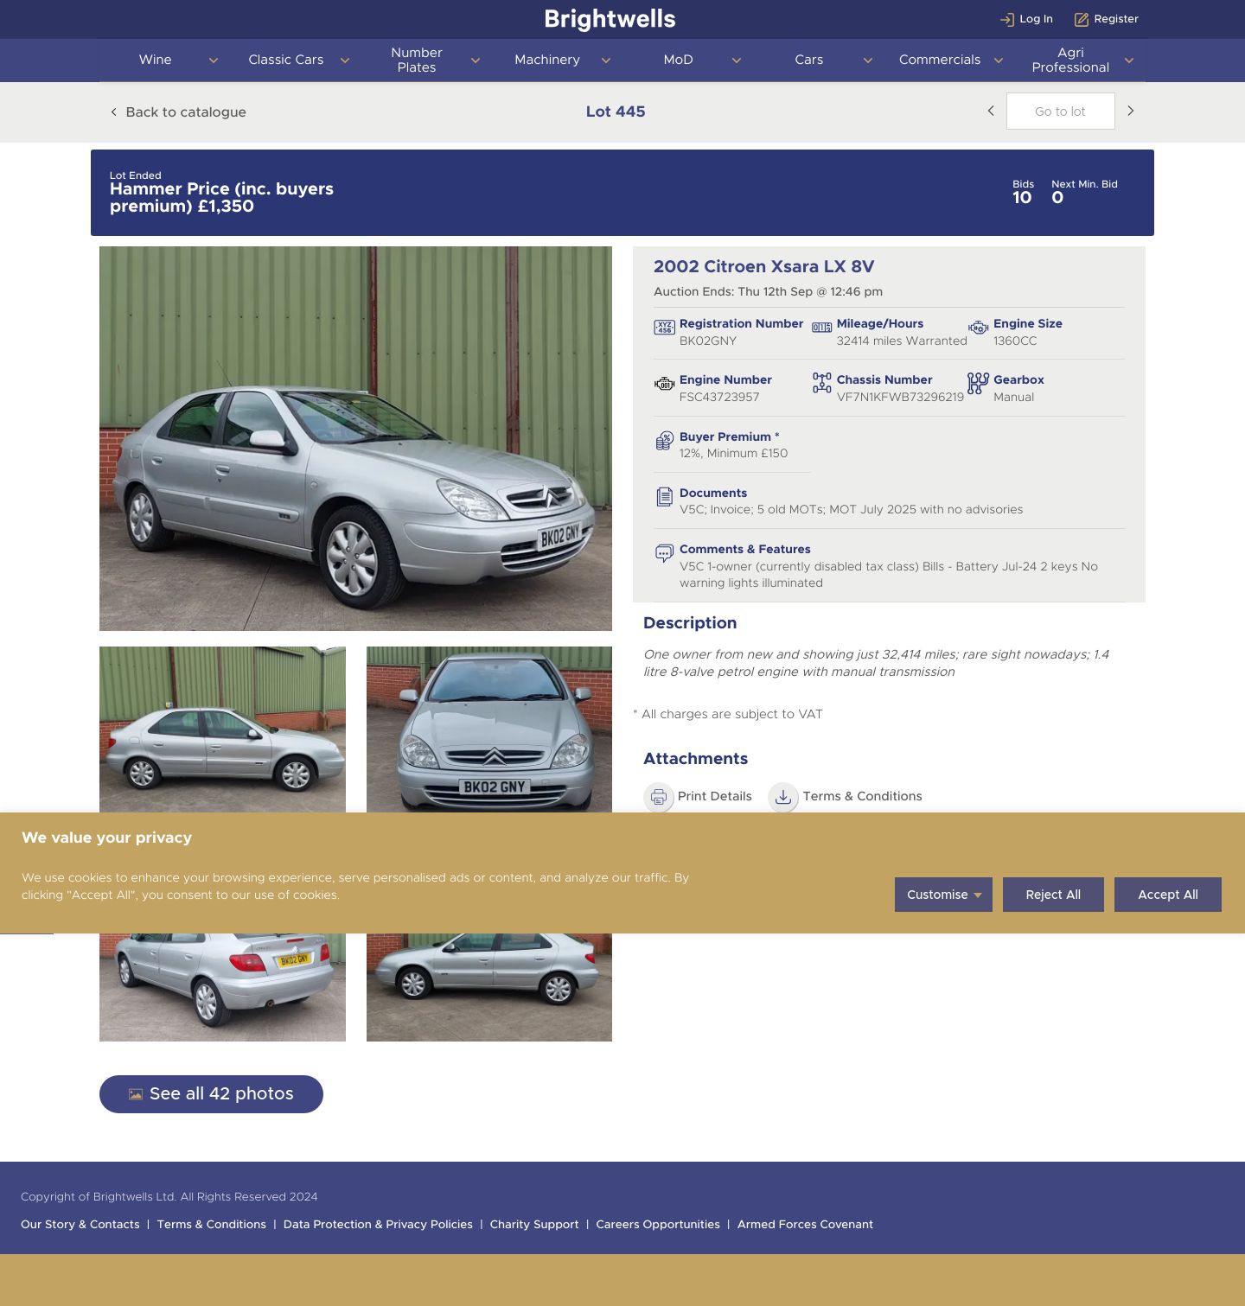The height and width of the screenshot is (1306, 1245).
Task: Expand the Wine menu chevron
Action: (x=214, y=61)
